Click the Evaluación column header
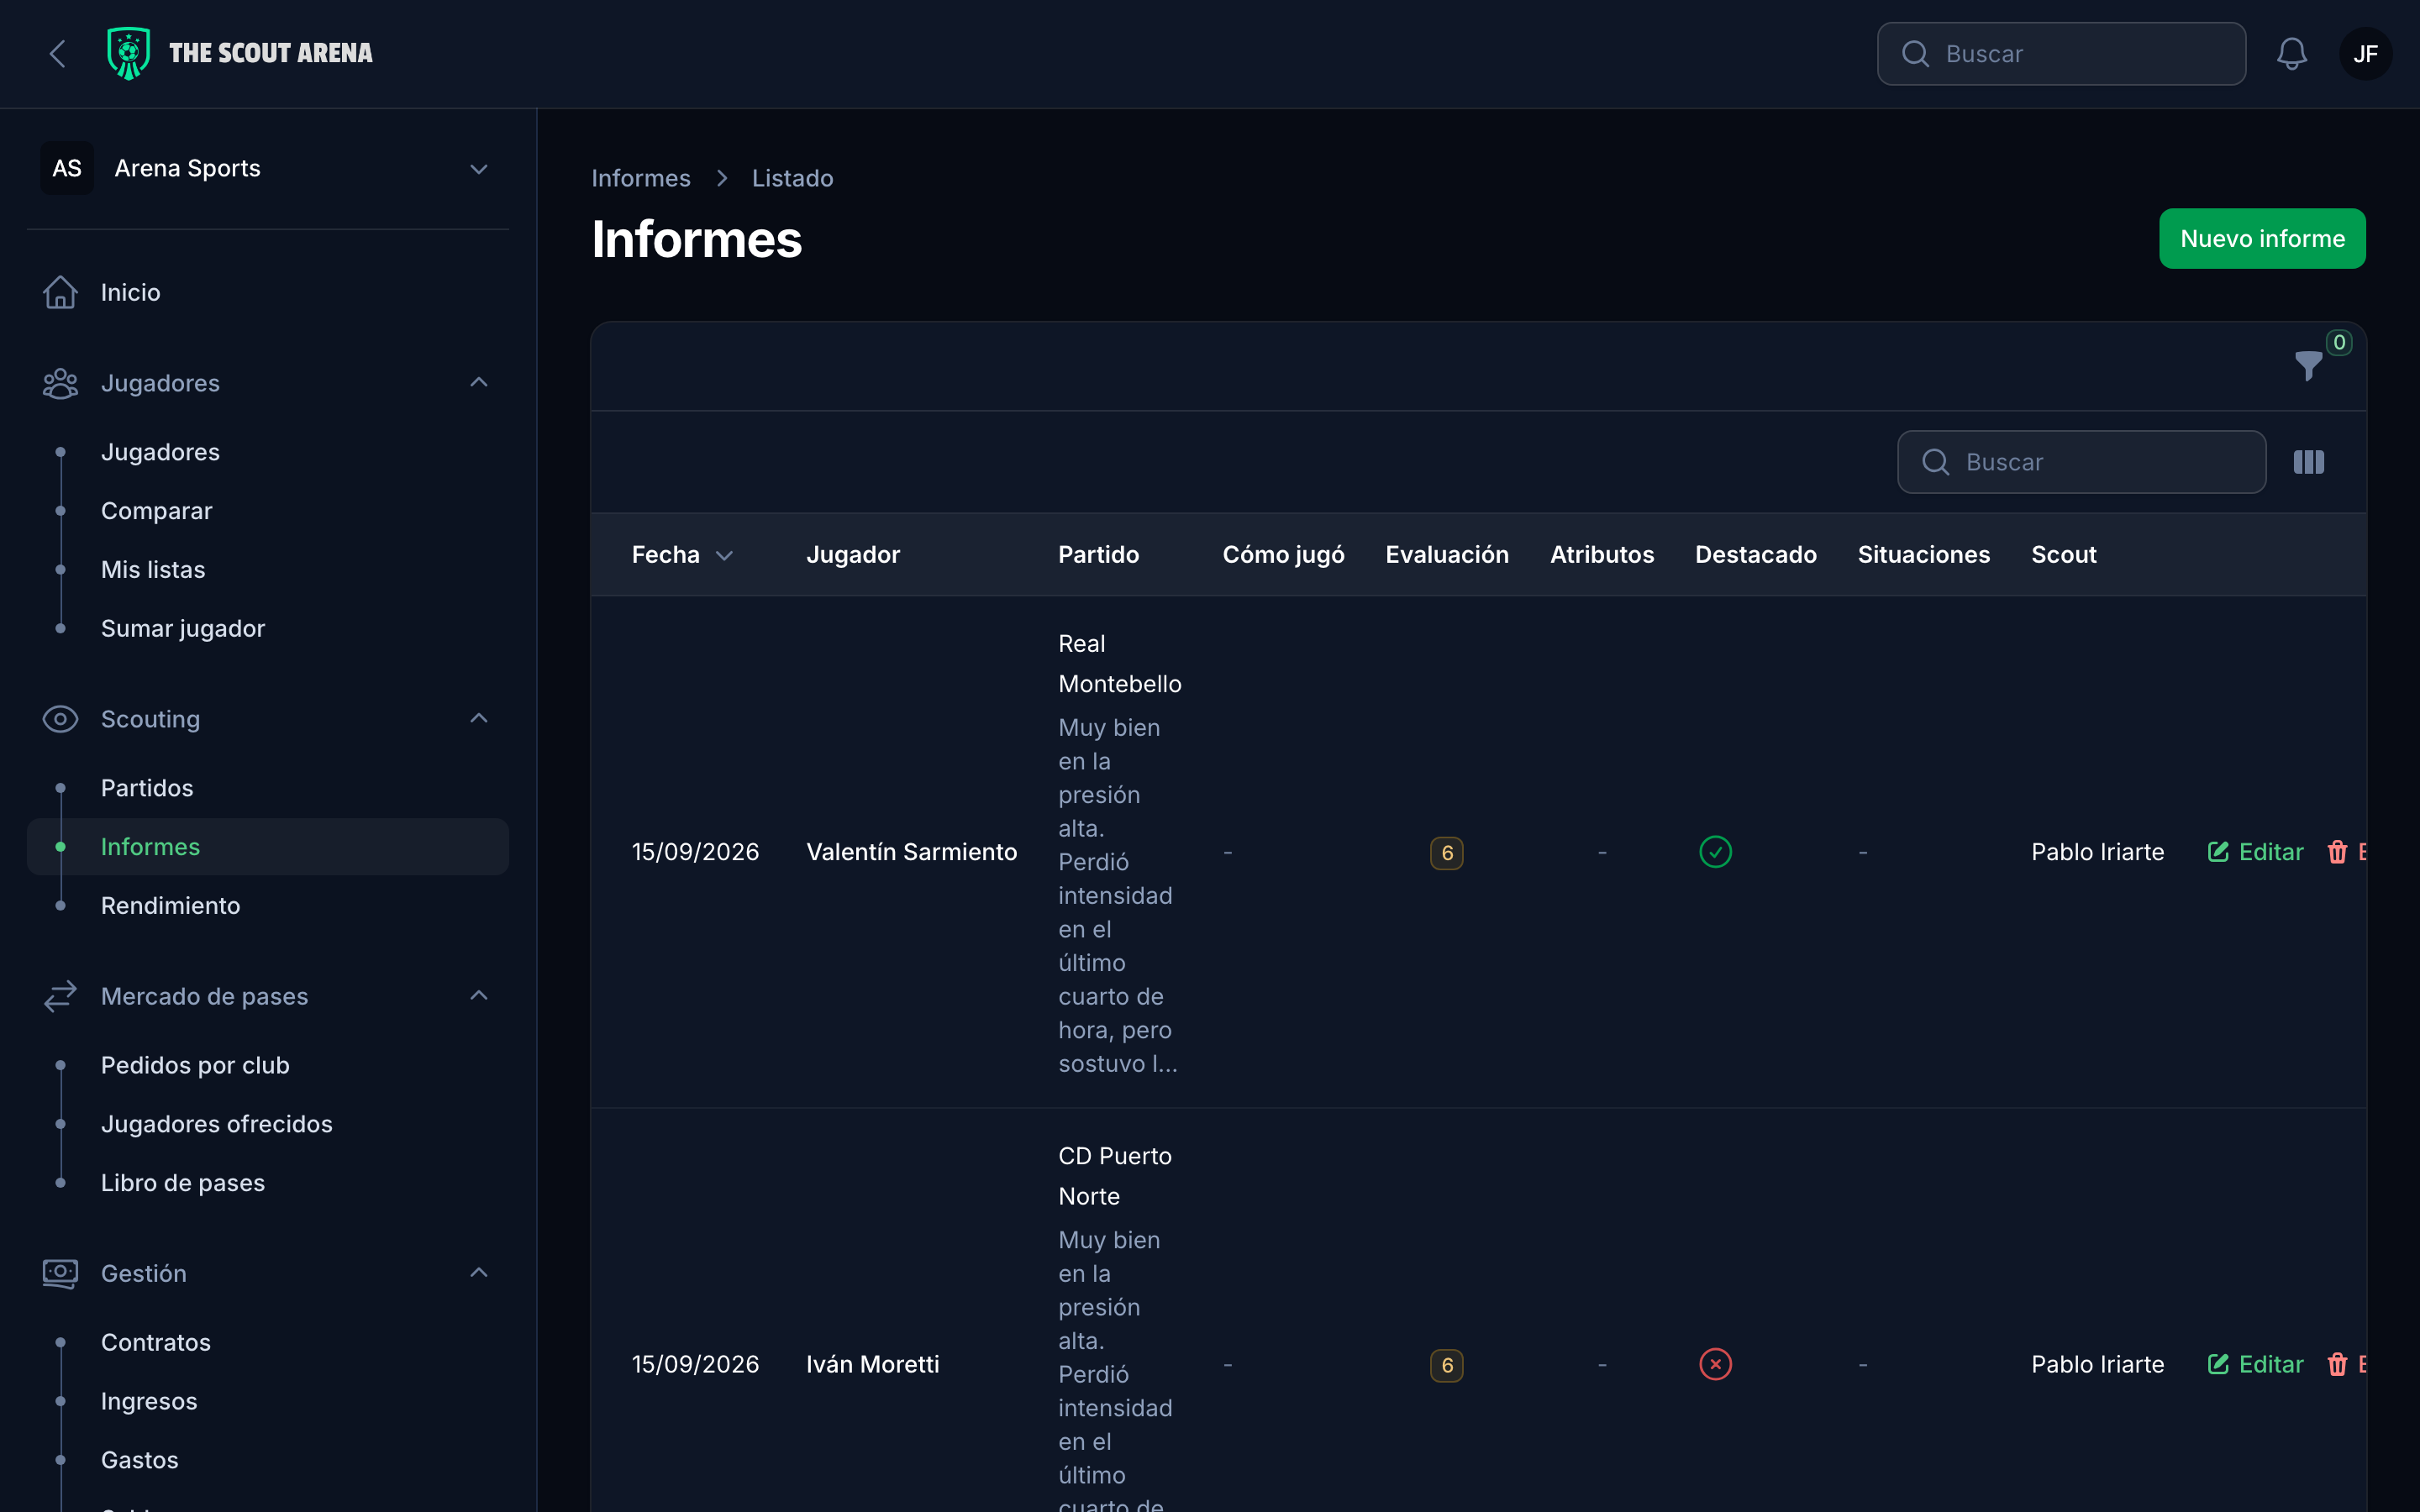 tap(1447, 555)
